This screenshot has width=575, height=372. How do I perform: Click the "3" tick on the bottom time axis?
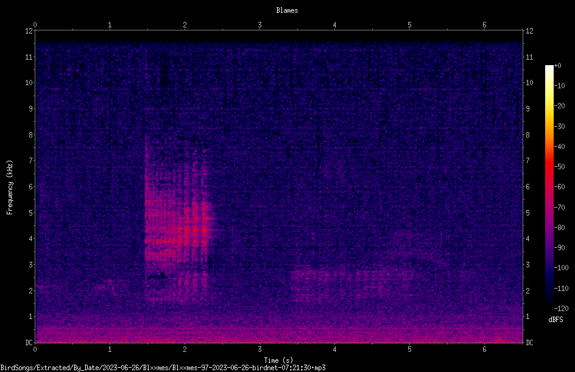click(259, 349)
